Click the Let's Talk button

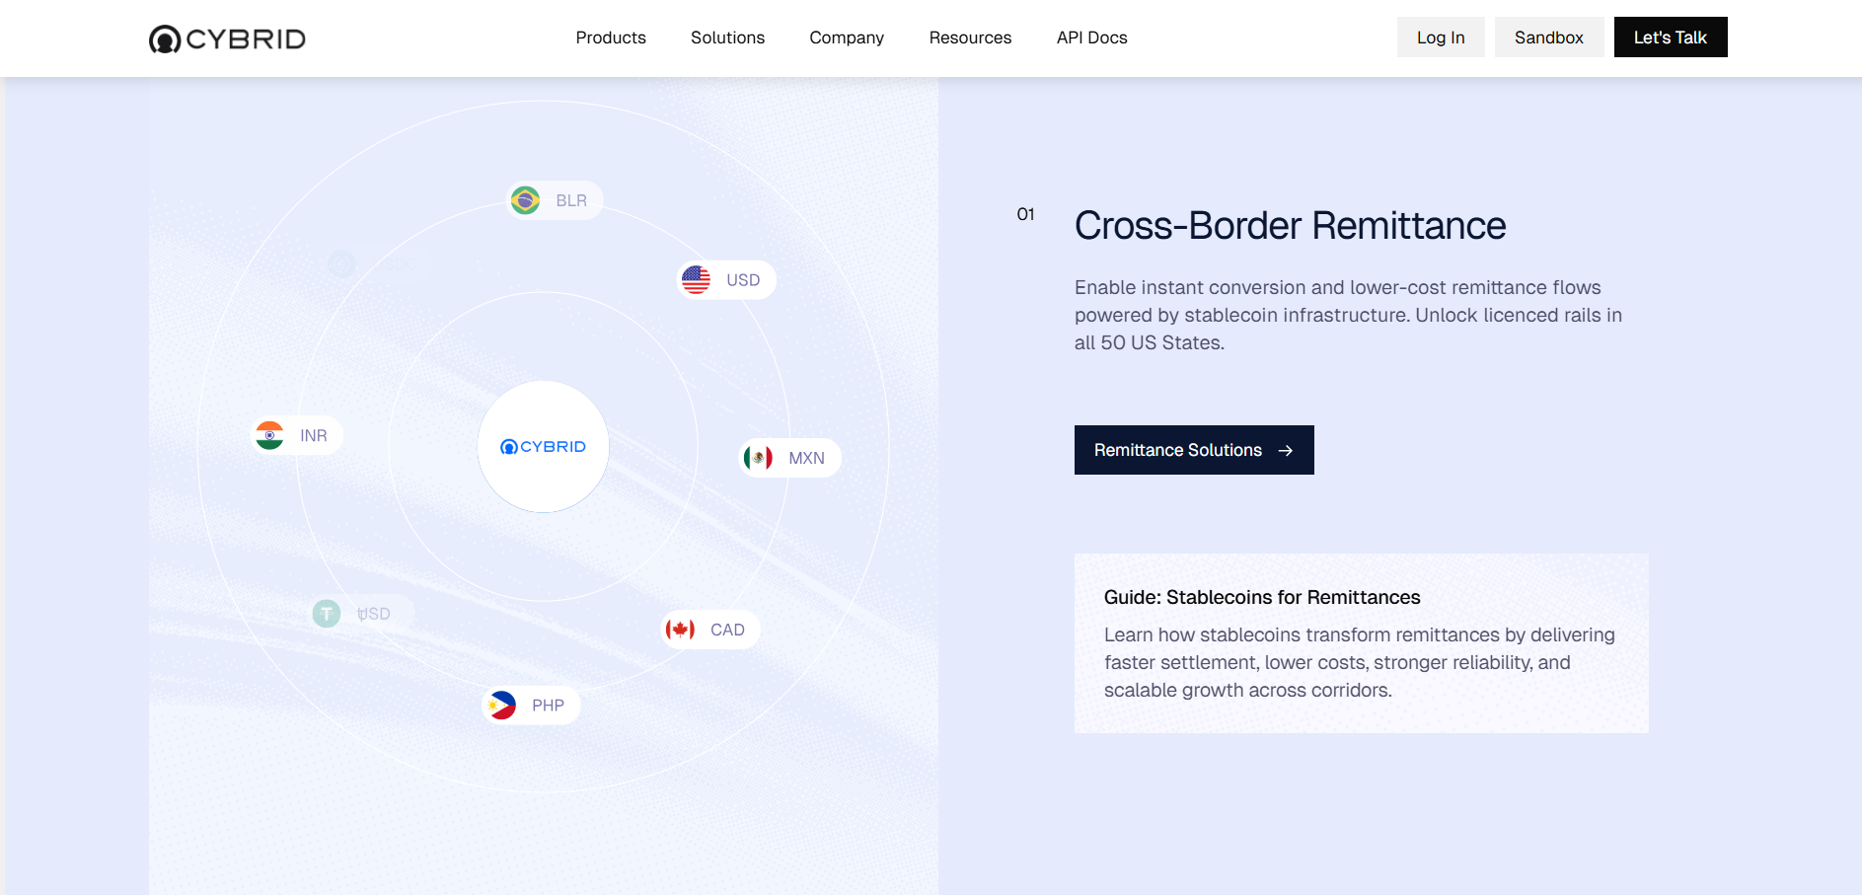click(1670, 37)
